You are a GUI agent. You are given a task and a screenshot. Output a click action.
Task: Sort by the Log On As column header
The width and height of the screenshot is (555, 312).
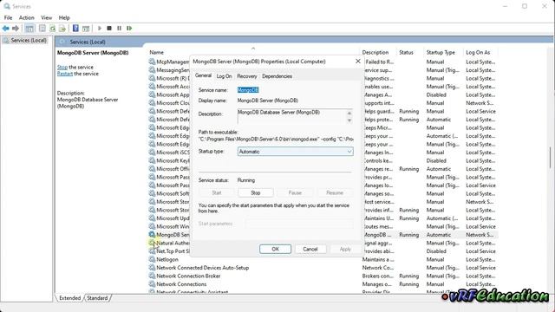click(x=478, y=52)
